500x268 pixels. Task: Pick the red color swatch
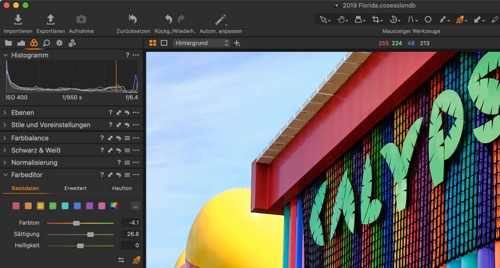point(16,206)
